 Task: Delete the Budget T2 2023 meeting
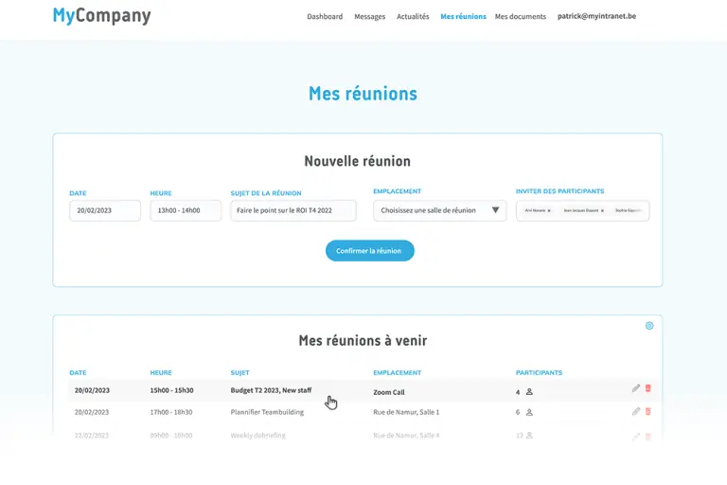(648, 388)
